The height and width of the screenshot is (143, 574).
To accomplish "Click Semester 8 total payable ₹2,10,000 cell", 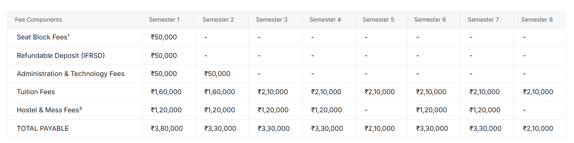I will 538,129.
